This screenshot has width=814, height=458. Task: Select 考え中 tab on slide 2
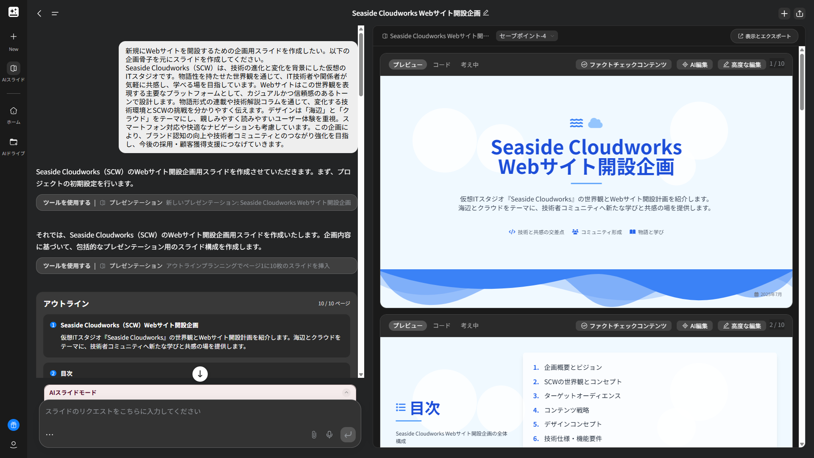pos(469,326)
